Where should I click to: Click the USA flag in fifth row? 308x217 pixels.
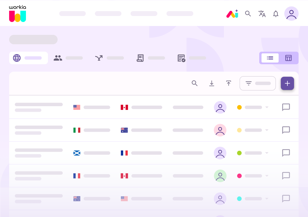tap(124, 198)
